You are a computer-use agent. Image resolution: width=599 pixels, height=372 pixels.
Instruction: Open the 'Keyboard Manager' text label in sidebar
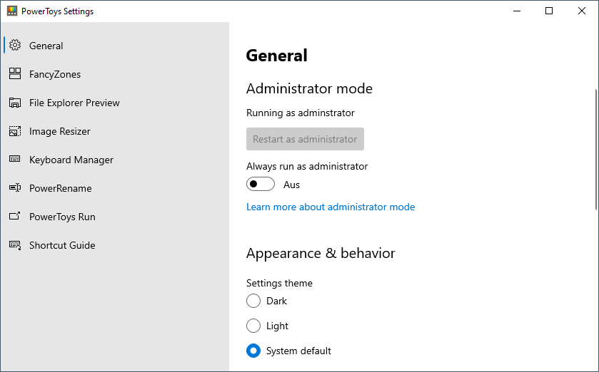coord(71,160)
